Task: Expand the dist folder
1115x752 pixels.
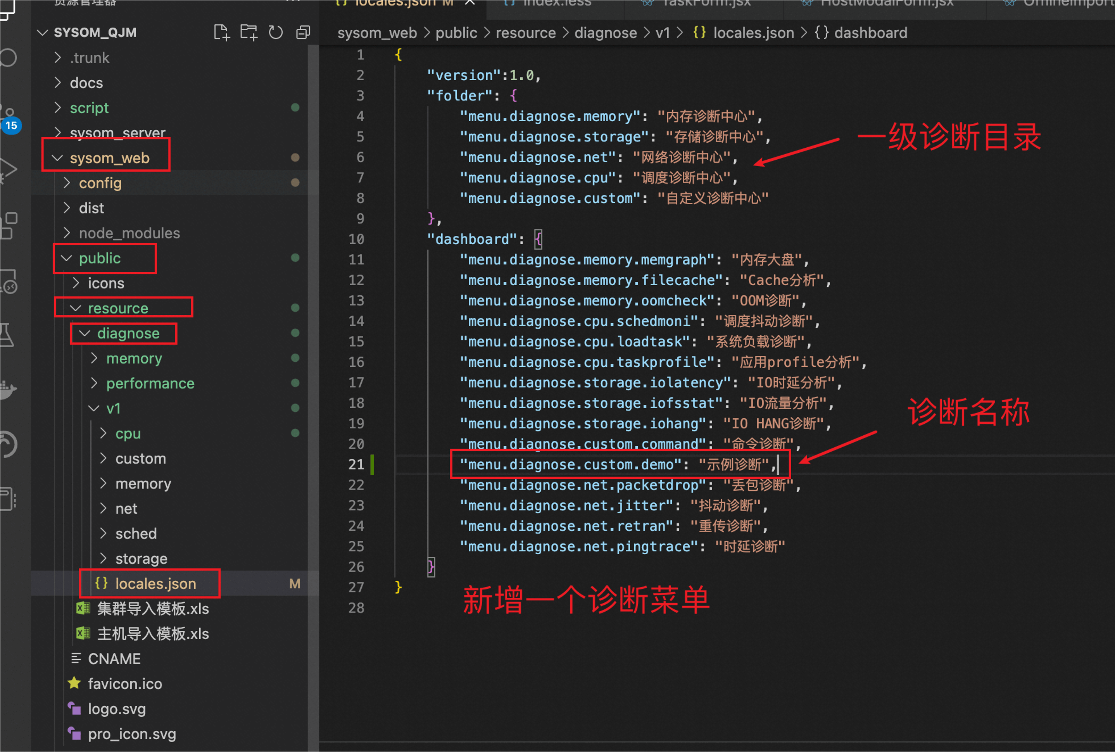Action: click(67, 208)
